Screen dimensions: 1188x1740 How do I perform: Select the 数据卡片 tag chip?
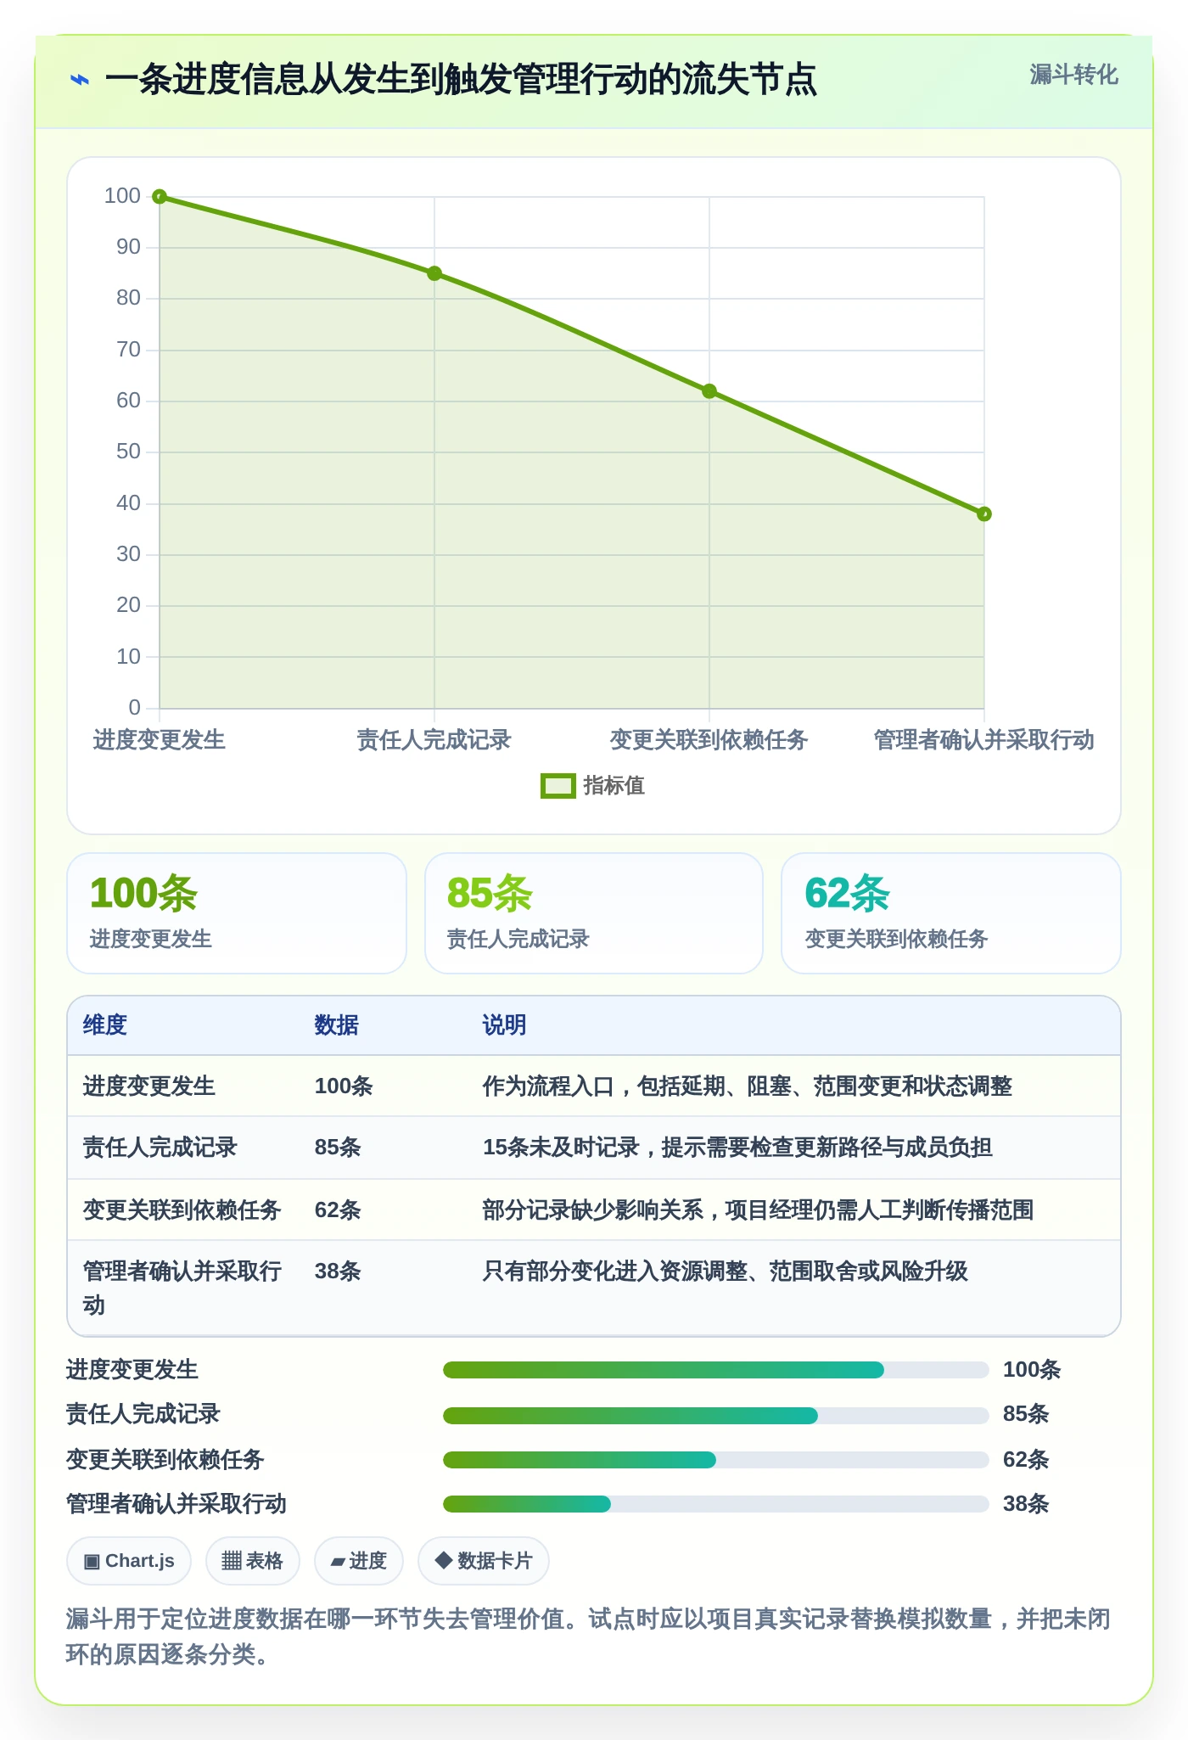pos(484,1561)
